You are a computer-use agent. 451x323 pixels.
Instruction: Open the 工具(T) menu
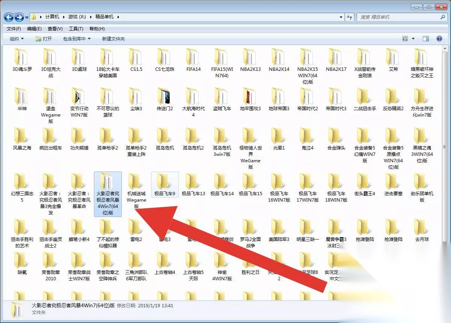pos(76,29)
